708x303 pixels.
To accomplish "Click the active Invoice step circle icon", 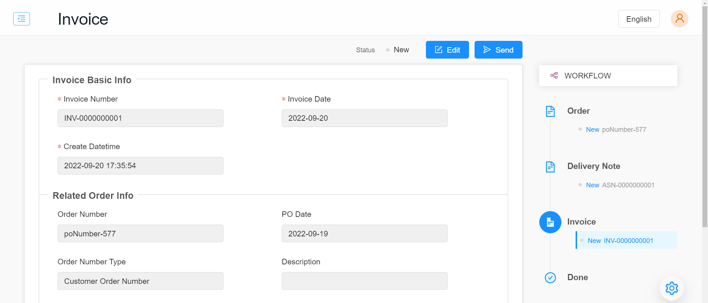I will [x=550, y=222].
